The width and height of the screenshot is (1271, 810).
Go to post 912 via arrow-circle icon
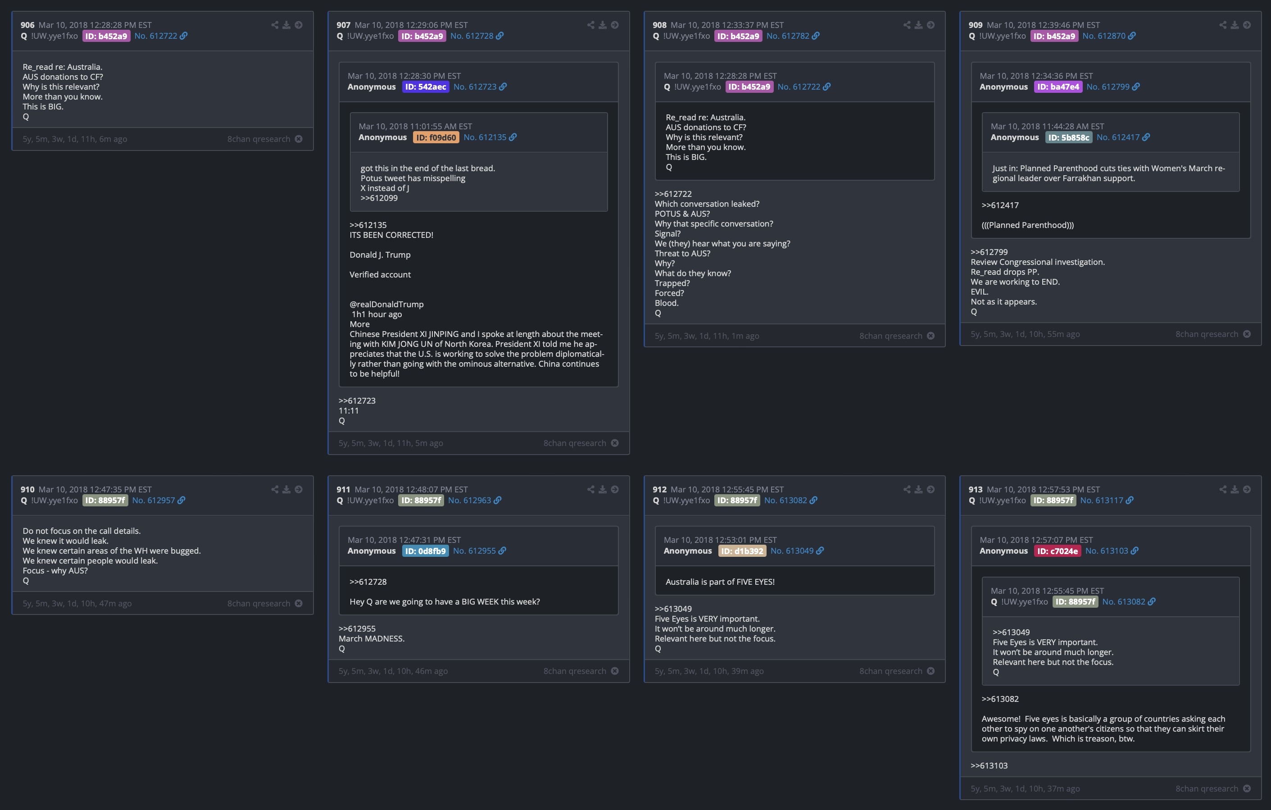point(931,490)
